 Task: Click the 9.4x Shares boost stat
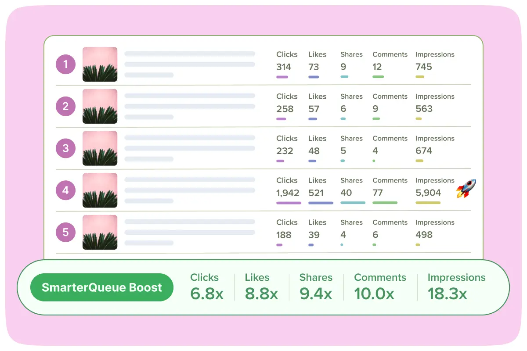pos(316,294)
